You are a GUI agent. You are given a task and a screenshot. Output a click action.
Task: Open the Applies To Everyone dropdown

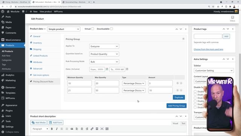tap(104, 46)
